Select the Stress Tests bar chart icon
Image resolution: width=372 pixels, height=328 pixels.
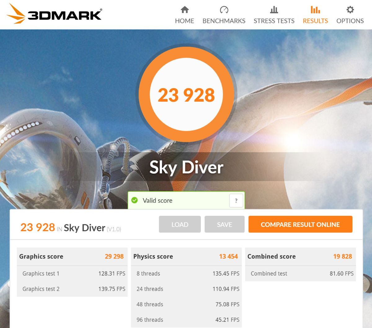click(x=274, y=10)
